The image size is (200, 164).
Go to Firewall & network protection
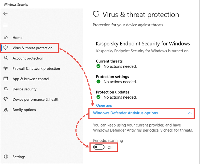click(36, 69)
